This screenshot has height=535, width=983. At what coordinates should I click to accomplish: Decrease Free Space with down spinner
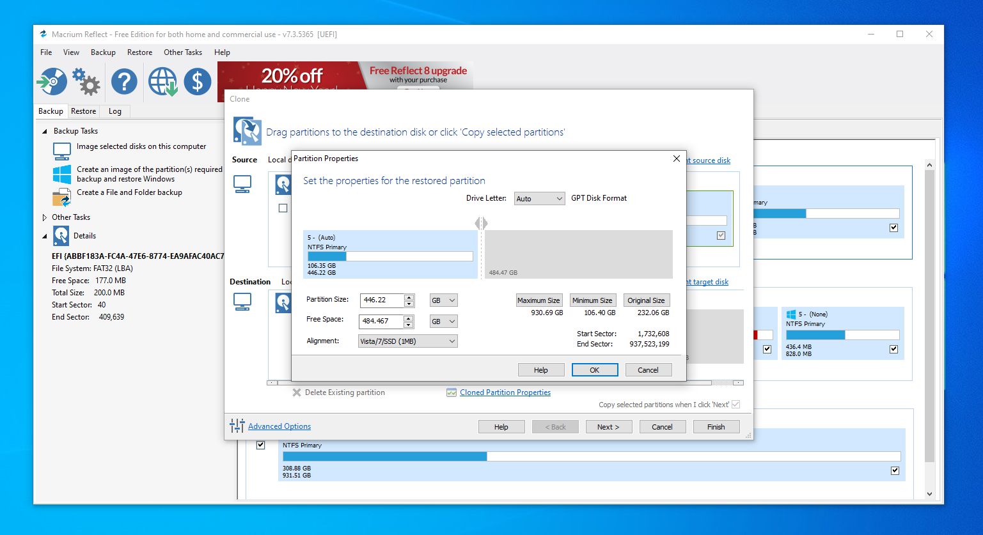tap(409, 325)
